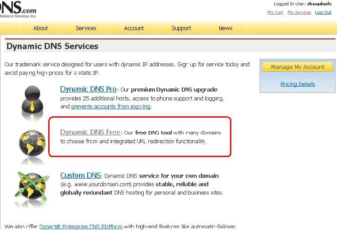Screen dimensions: 337x230
Task: Click the Dynamic DNS Services heading
Action: 52,46
